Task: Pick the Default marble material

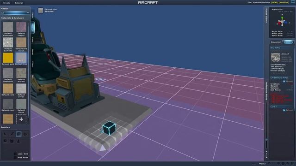Action: point(21,73)
